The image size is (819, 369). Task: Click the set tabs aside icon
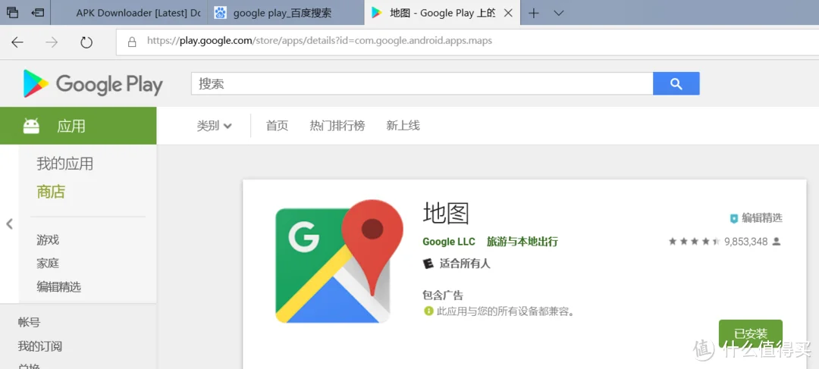pyautogui.click(x=38, y=13)
